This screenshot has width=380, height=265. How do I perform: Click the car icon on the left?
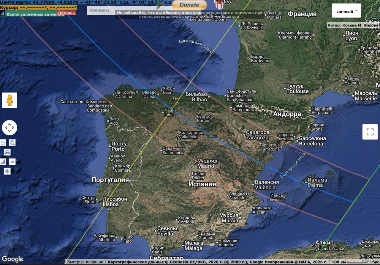[7, 152]
